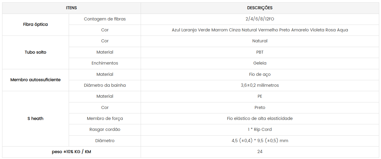Click the Geleia value cell
This screenshot has width=381, height=159.
[260, 63]
